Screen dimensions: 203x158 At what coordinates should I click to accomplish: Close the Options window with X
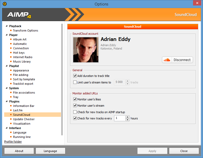(x=197, y=3)
